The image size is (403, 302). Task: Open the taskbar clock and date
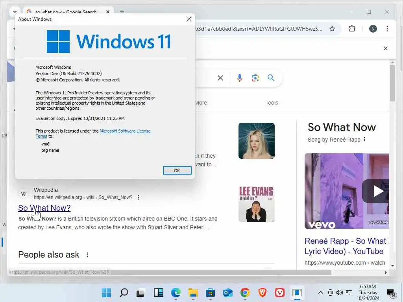coord(368,293)
